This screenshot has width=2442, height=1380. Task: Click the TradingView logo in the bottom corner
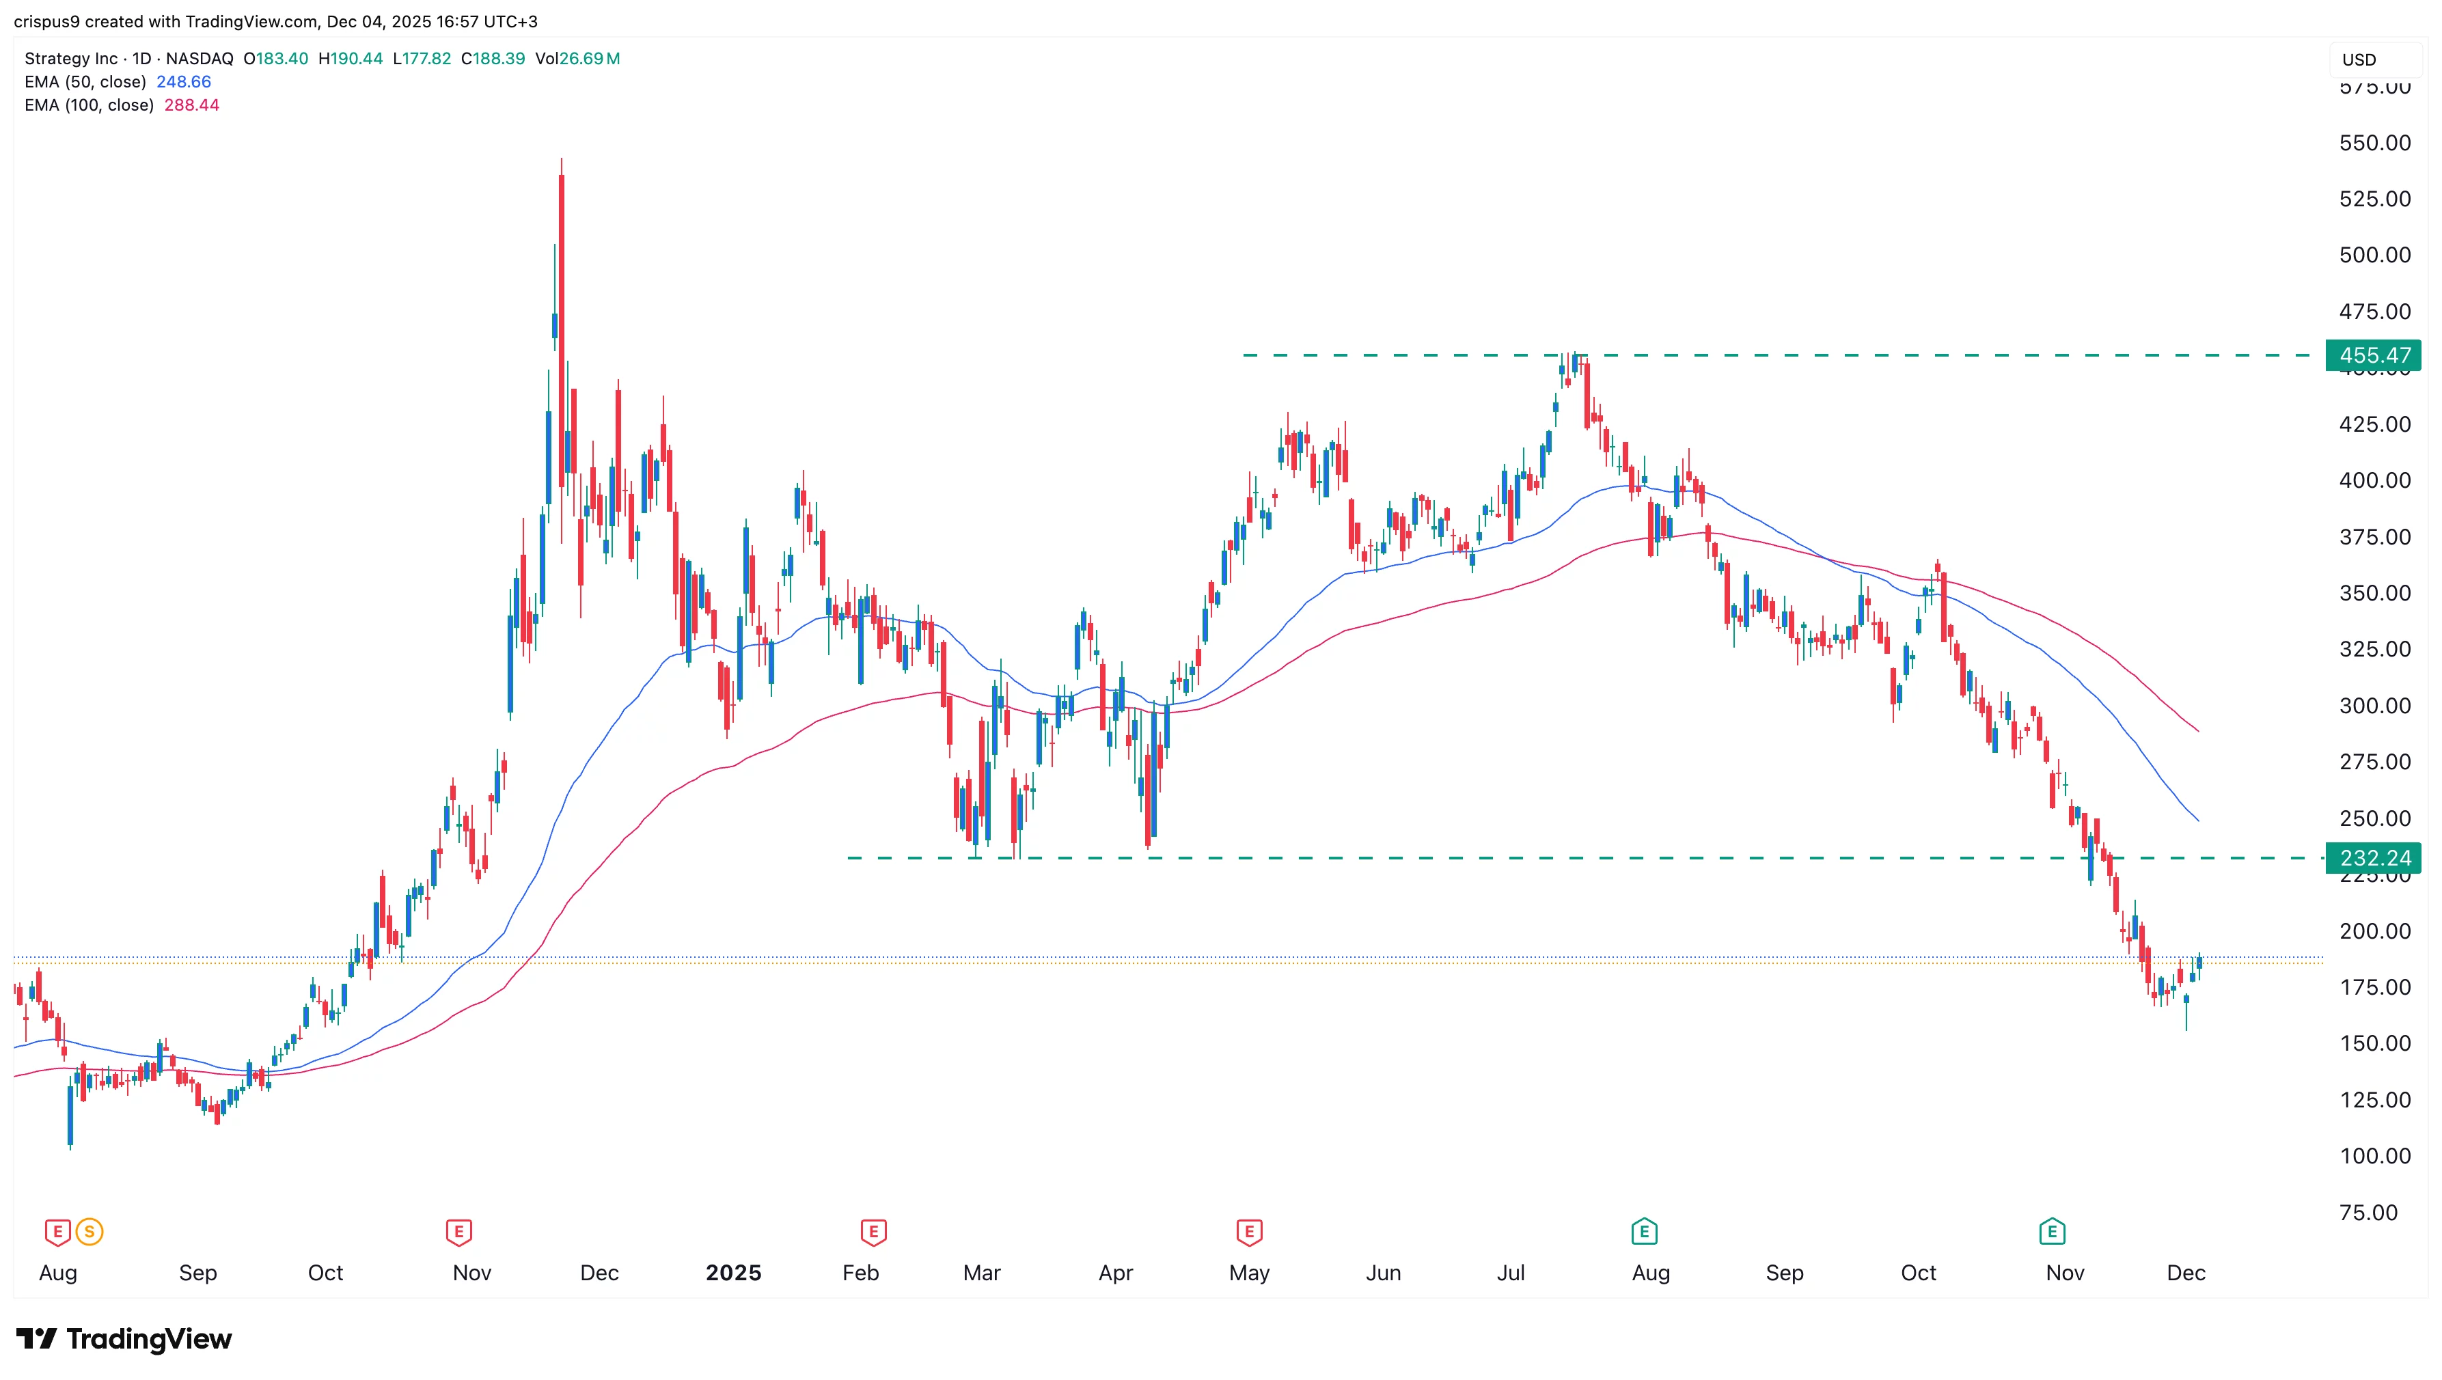click(123, 1339)
